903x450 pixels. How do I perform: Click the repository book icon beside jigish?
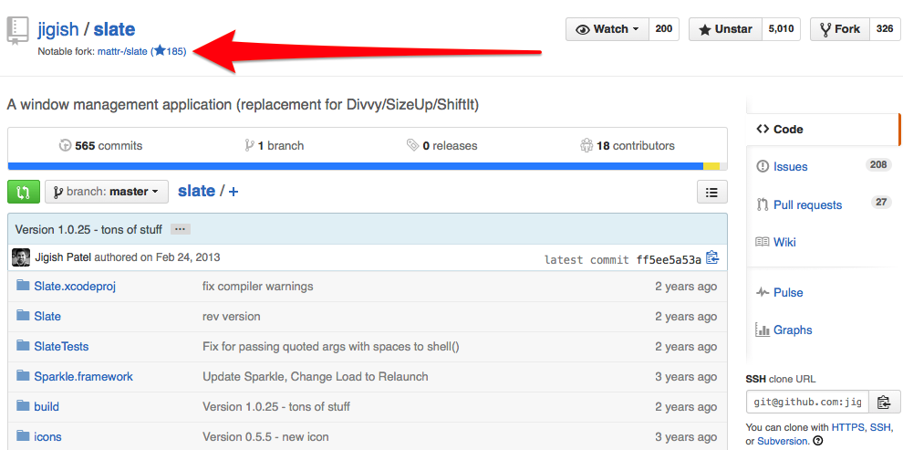[x=17, y=30]
